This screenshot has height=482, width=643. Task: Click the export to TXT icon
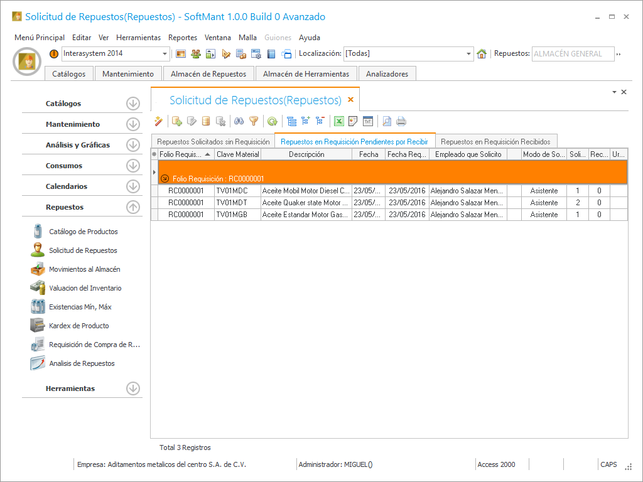(x=368, y=121)
